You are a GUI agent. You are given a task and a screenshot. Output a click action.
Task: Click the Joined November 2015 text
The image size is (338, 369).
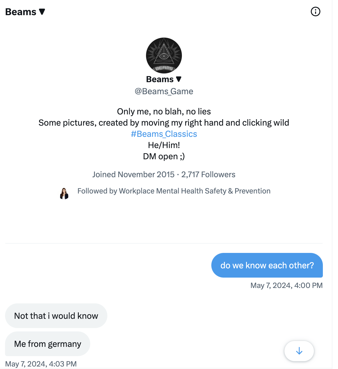click(x=133, y=174)
